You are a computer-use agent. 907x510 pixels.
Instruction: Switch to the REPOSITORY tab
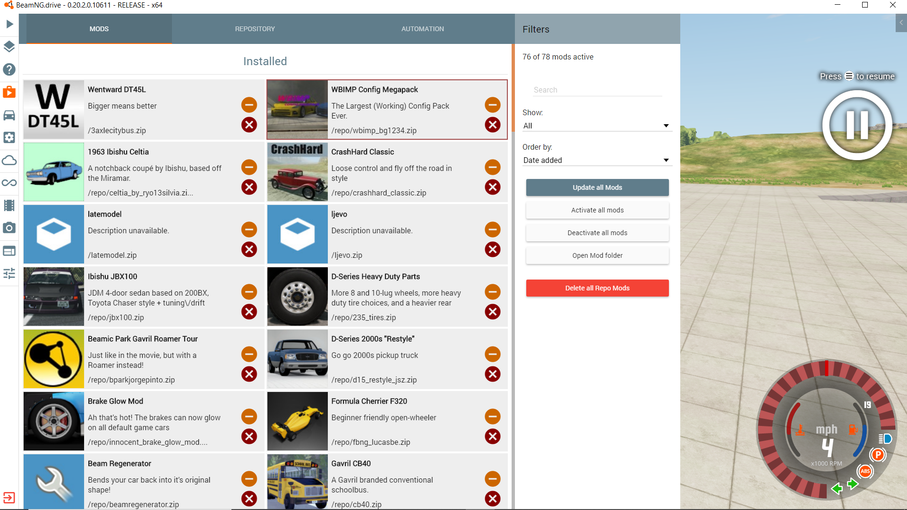tap(255, 29)
